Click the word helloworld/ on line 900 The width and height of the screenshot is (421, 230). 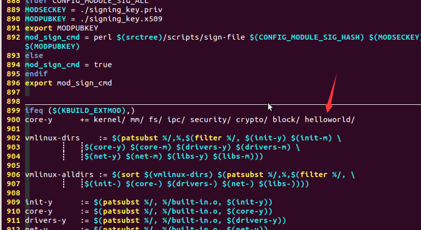(330, 120)
